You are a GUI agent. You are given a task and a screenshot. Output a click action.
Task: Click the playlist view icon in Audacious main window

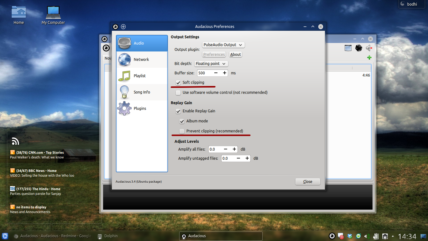[x=348, y=48]
